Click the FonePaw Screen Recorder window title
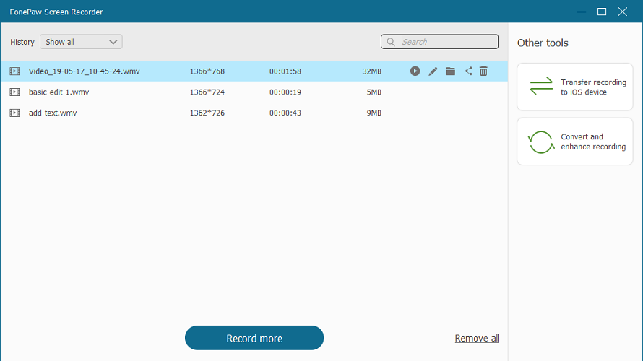 [56, 12]
